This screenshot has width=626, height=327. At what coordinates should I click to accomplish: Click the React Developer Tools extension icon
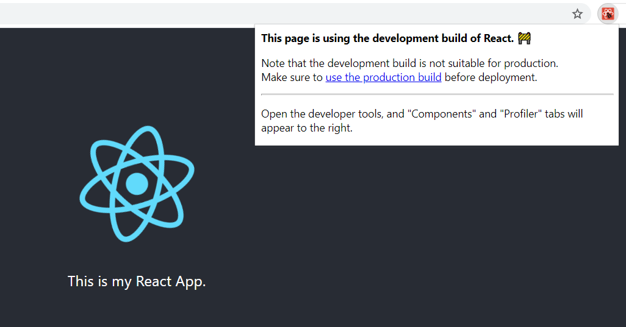pos(608,15)
